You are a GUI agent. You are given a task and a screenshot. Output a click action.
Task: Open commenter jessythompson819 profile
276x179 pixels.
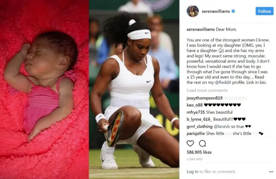pyautogui.click(x=204, y=98)
